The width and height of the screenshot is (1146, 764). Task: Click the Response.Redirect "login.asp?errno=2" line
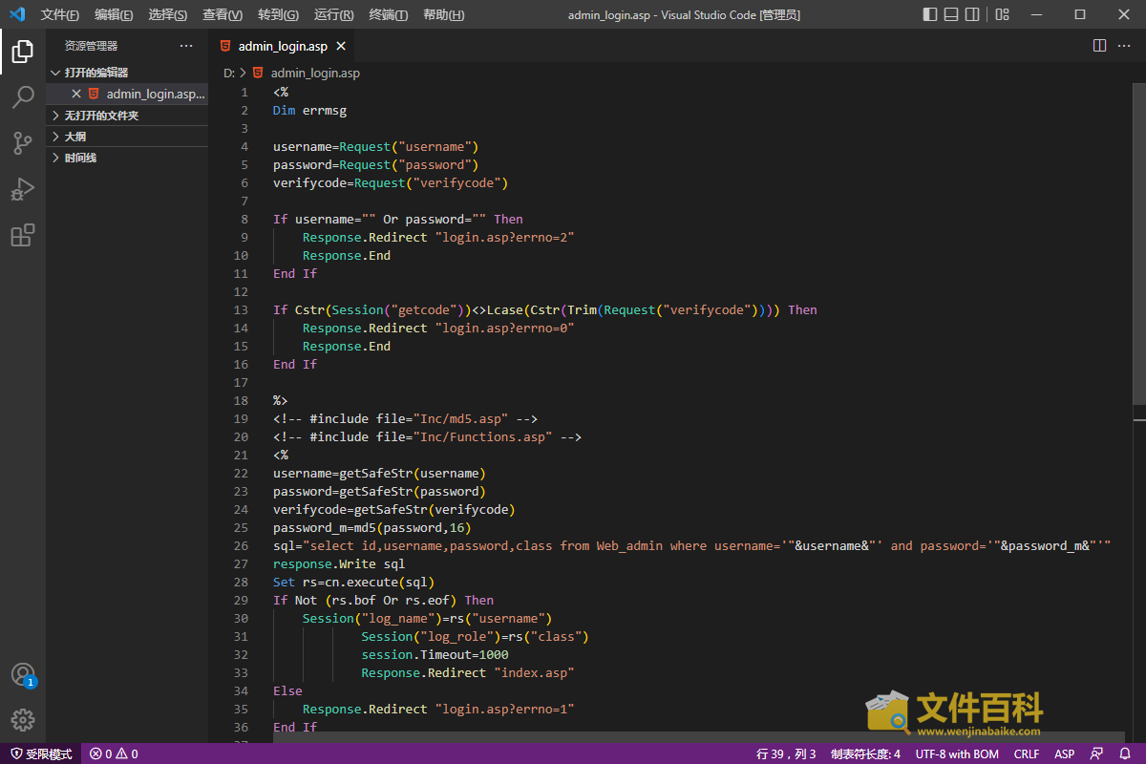click(438, 237)
